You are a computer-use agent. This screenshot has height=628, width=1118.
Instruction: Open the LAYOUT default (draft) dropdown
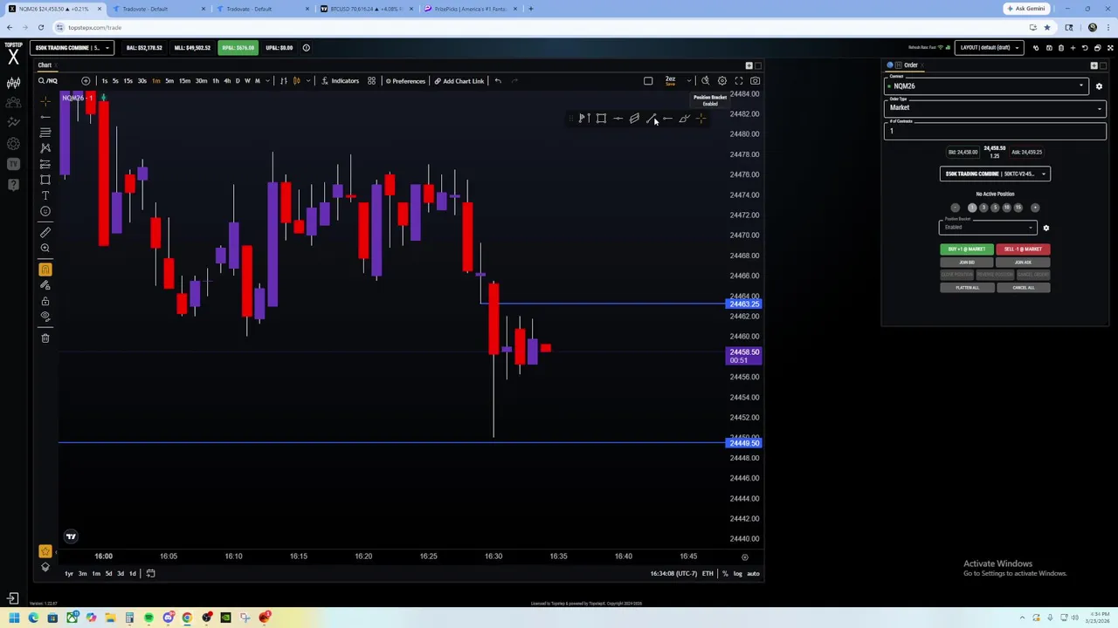tap(990, 48)
